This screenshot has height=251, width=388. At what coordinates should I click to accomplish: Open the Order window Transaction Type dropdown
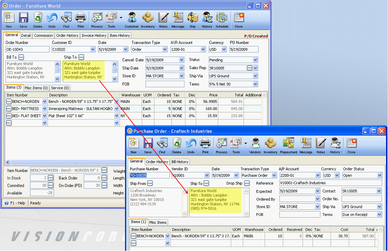pyautogui.click(x=165, y=49)
